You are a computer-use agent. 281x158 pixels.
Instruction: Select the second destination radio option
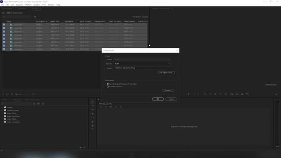pos(108,86)
